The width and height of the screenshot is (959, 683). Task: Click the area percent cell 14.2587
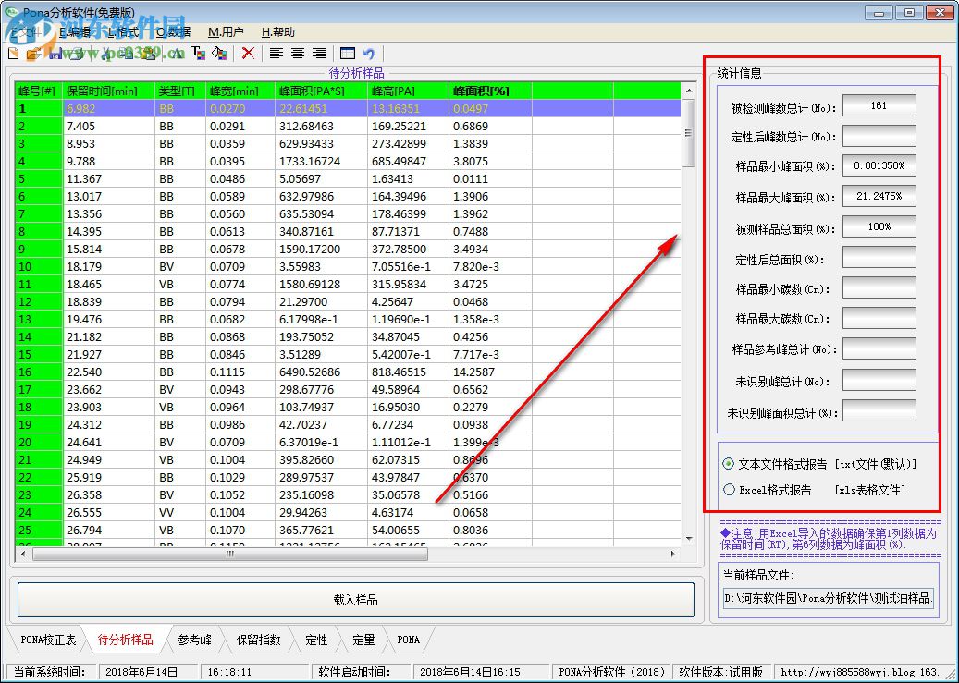(x=490, y=372)
